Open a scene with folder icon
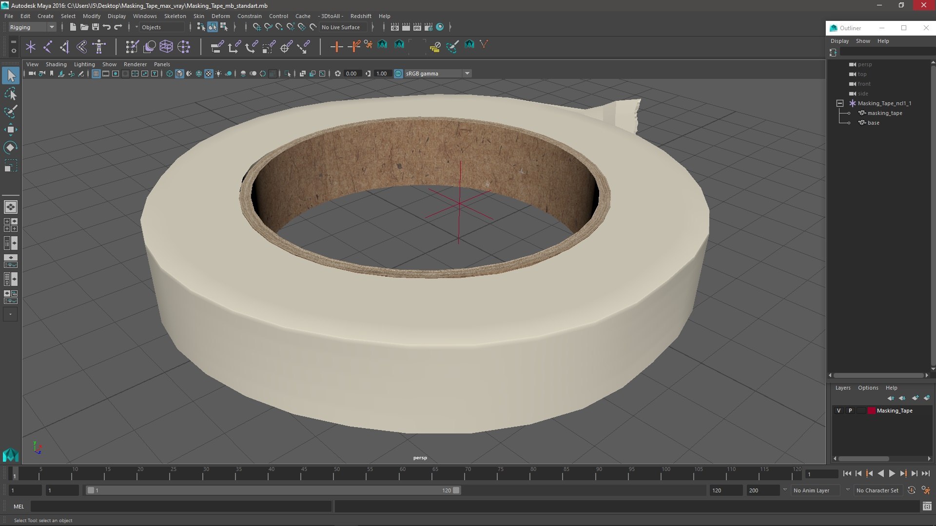 pos(84,27)
